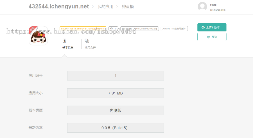Click the 应用大小 field showing 7.91 MB
Viewport: 253px width, 138px height.
tap(116, 93)
